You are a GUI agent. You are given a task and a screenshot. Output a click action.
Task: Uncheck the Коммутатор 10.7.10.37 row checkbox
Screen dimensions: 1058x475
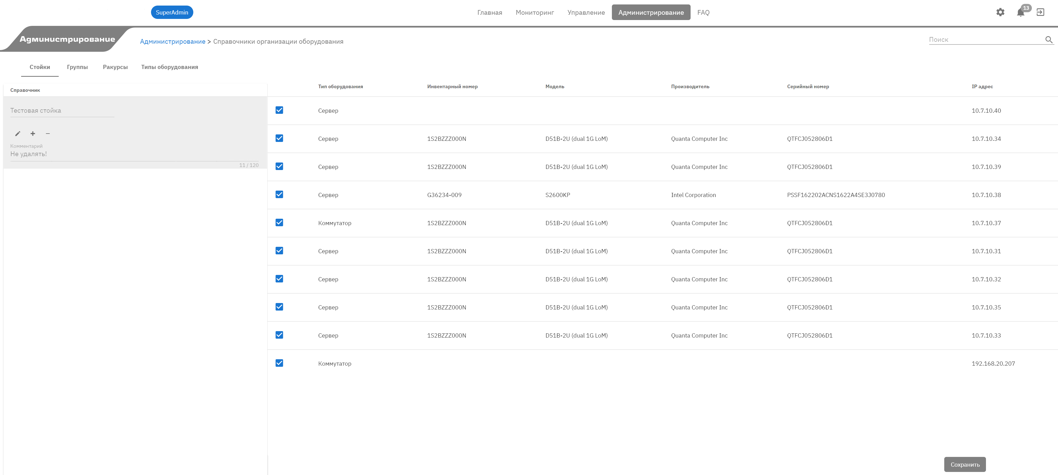(279, 222)
